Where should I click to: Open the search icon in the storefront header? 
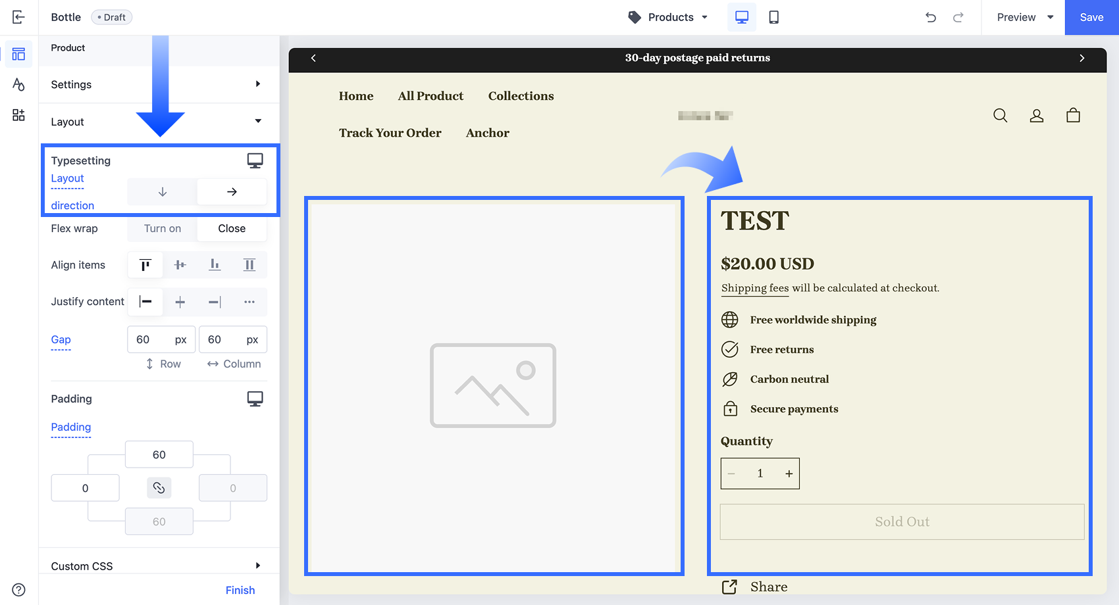tap(1000, 115)
